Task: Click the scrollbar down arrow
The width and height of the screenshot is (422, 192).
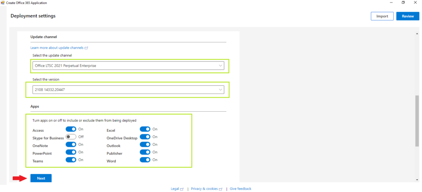Action: 417,179
